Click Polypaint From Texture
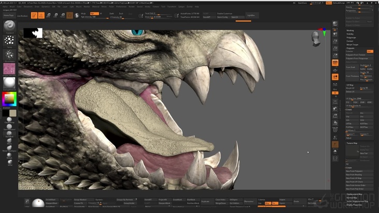Viewport: 379px width, 213px height. [x=359, y=55]
